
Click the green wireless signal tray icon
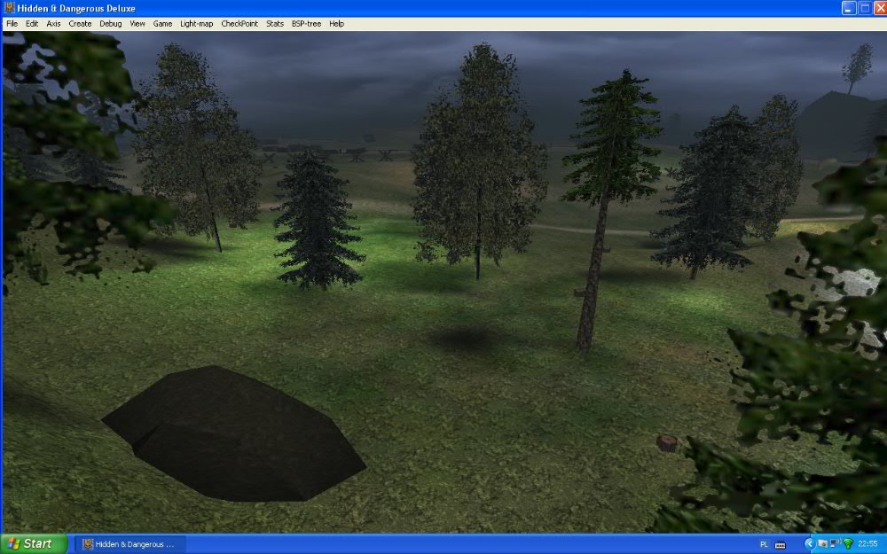point(848,544)
